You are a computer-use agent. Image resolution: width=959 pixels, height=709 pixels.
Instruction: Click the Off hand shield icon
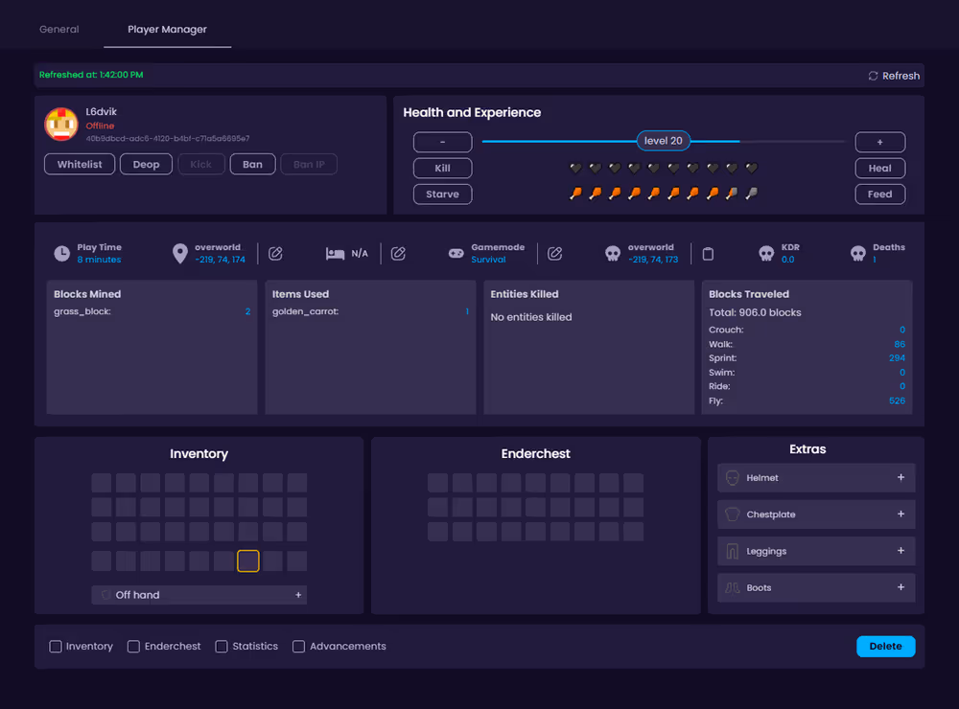[x=105, y=595]
